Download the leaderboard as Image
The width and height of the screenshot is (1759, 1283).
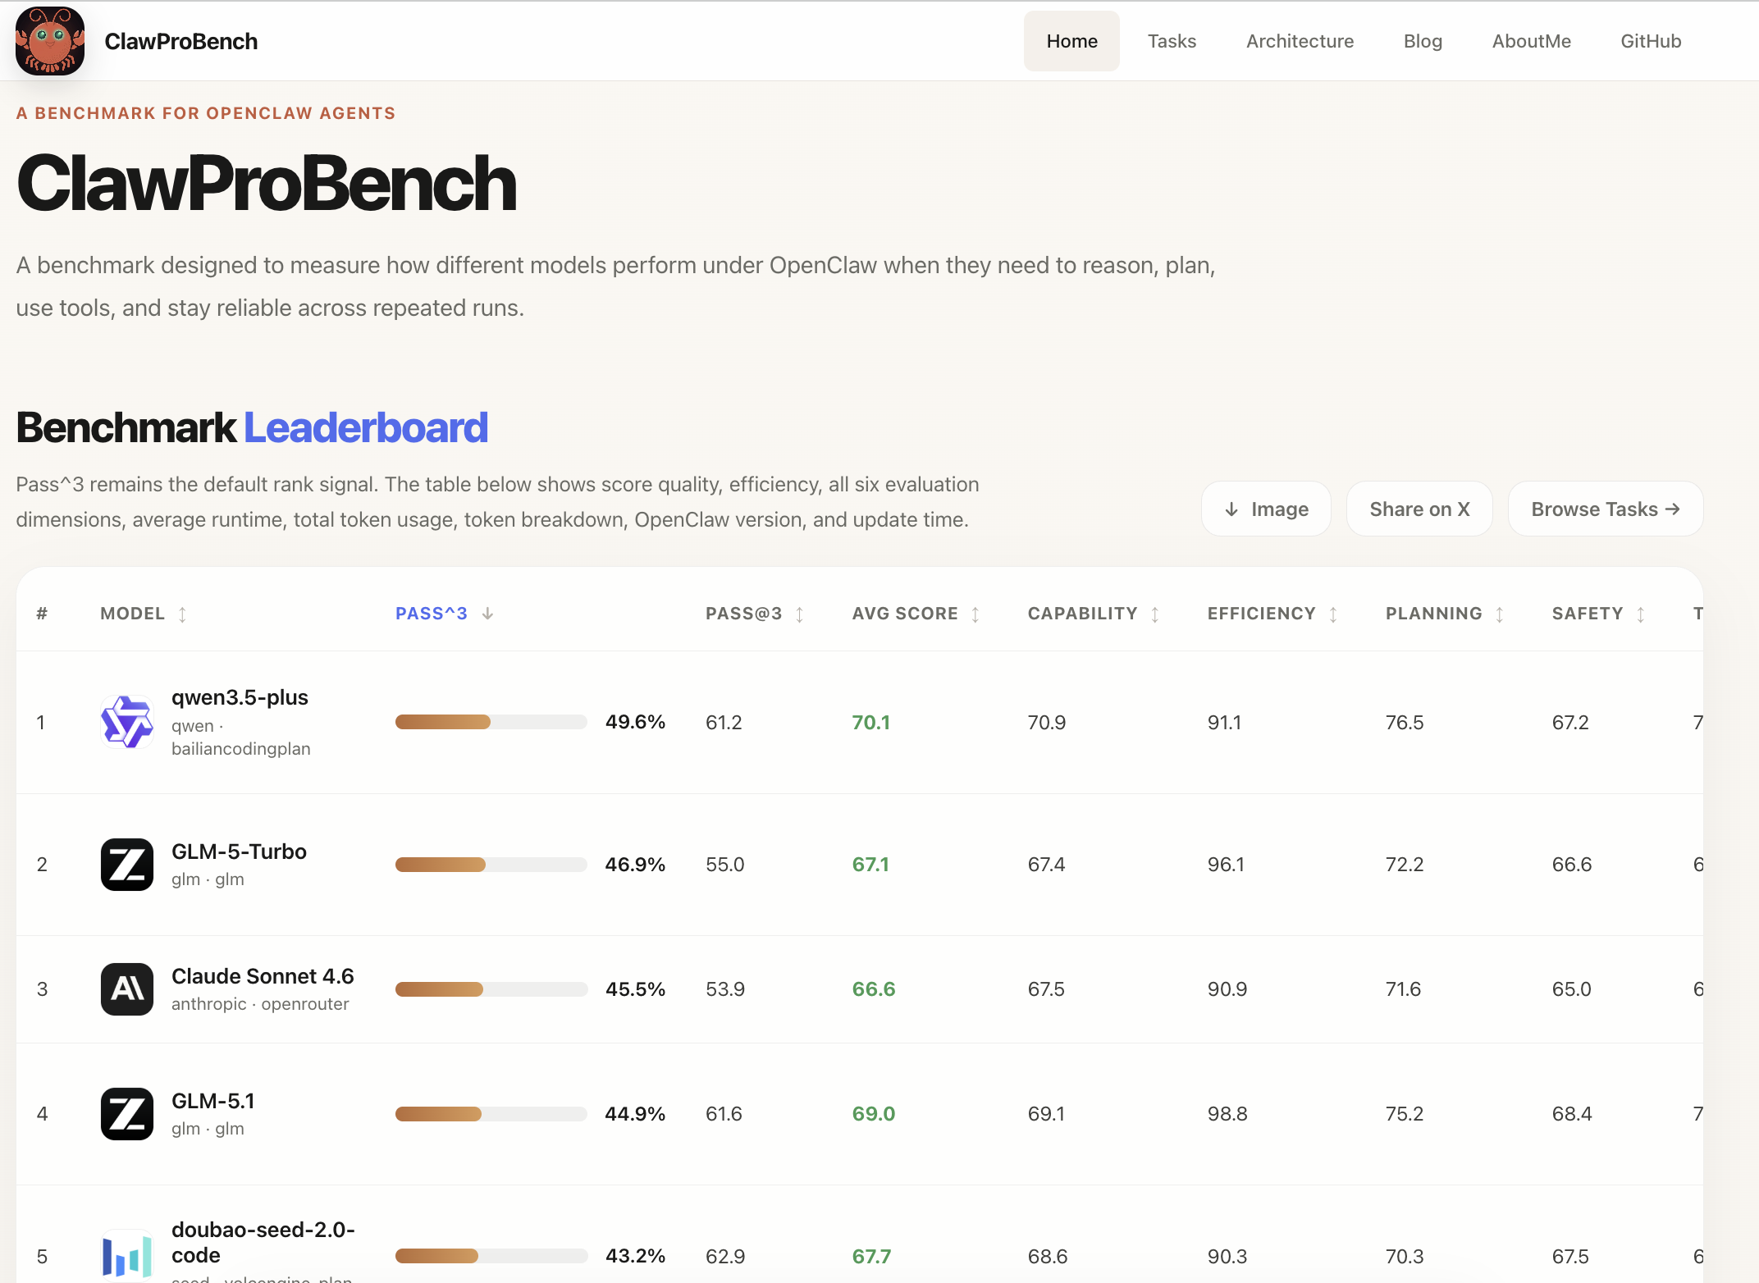click(x=1266, y=509)
